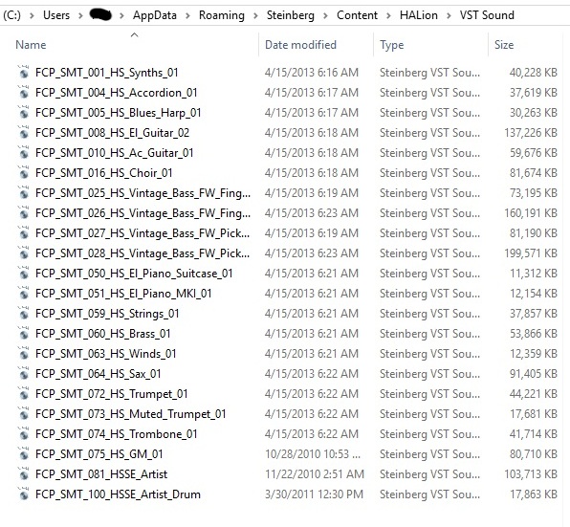Sort files by Date modified column
The height and width of the screenshot is (527, 570).
[x=300, y=45]
